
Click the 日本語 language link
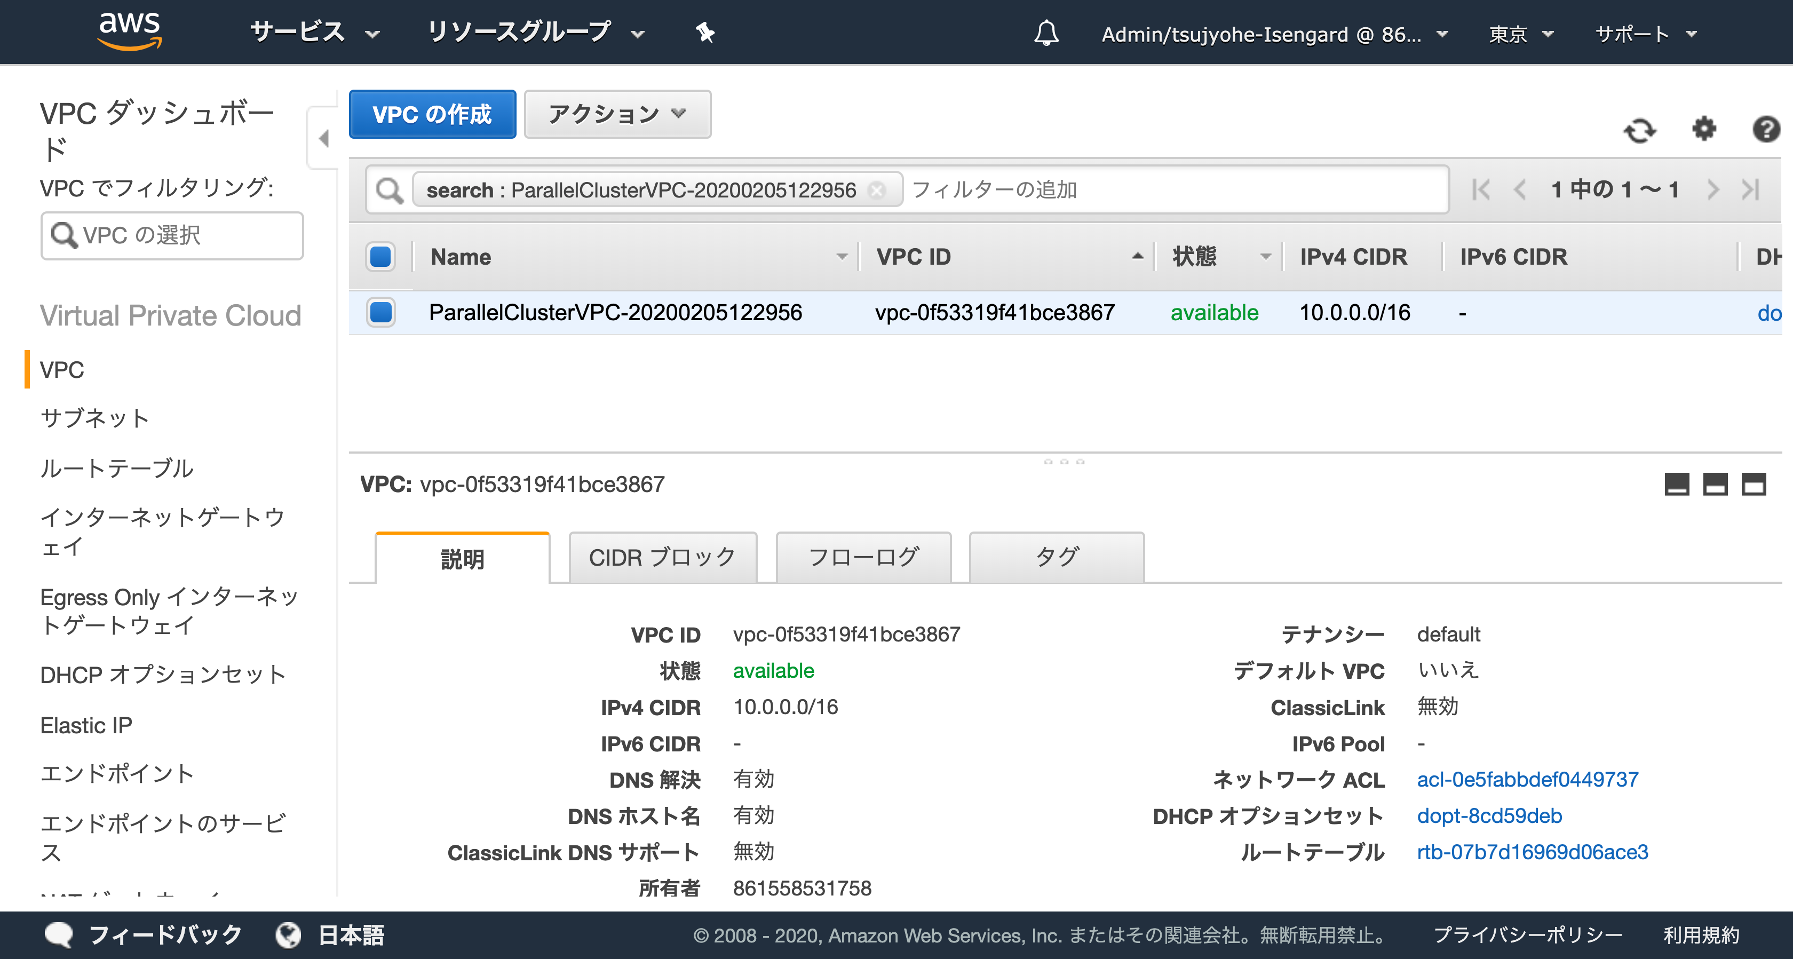point(351,934)
